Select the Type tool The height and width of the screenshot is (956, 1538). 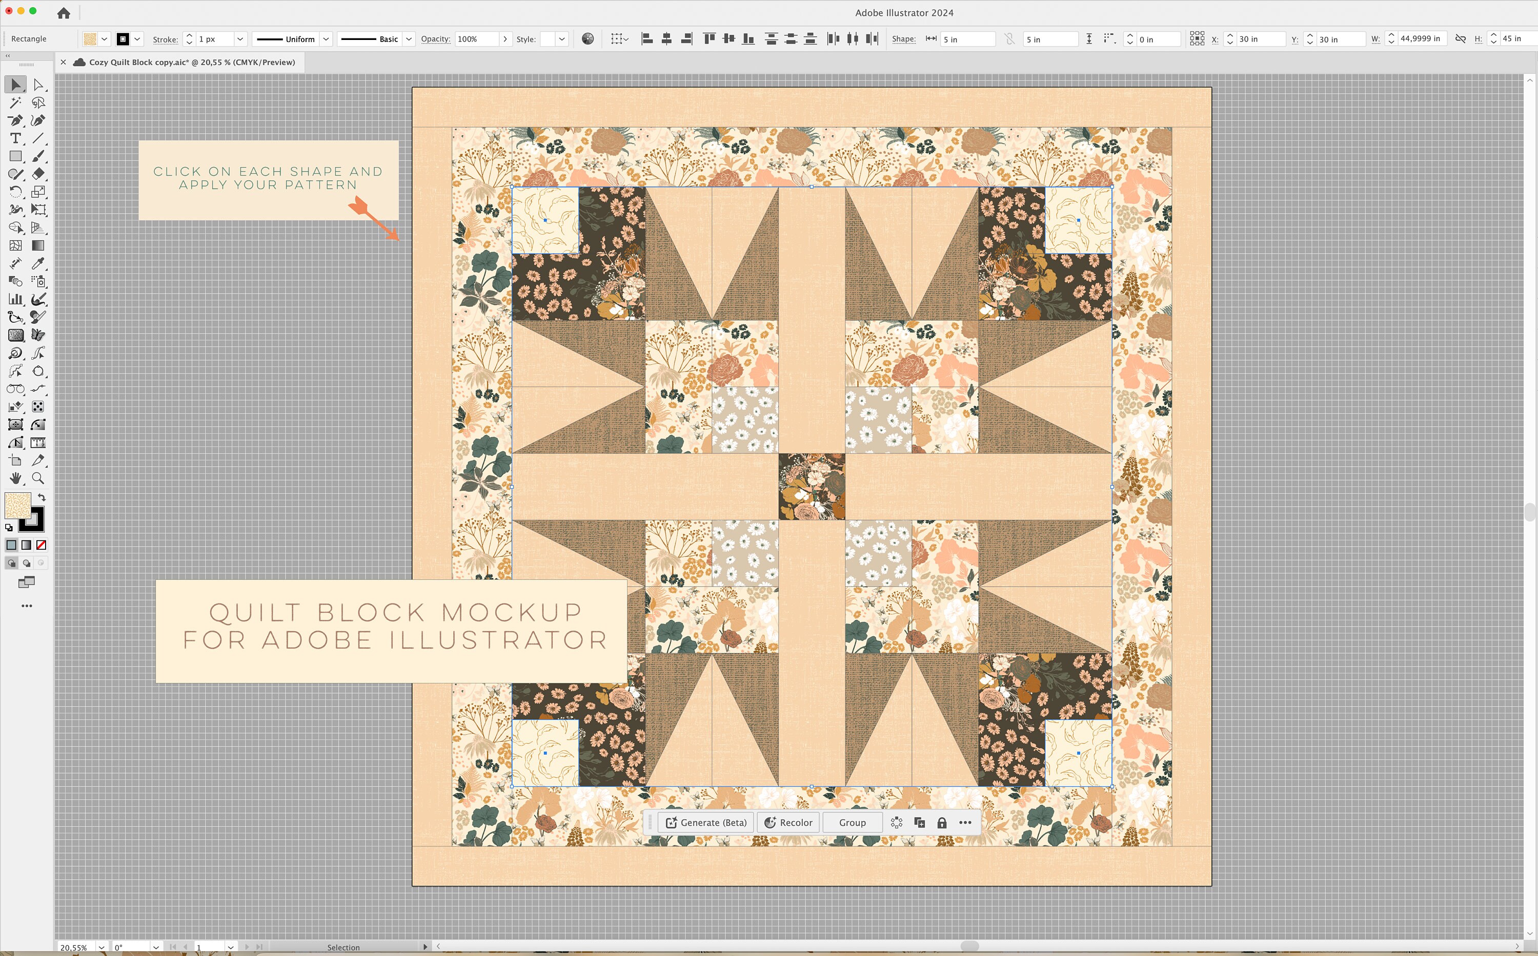15,138
